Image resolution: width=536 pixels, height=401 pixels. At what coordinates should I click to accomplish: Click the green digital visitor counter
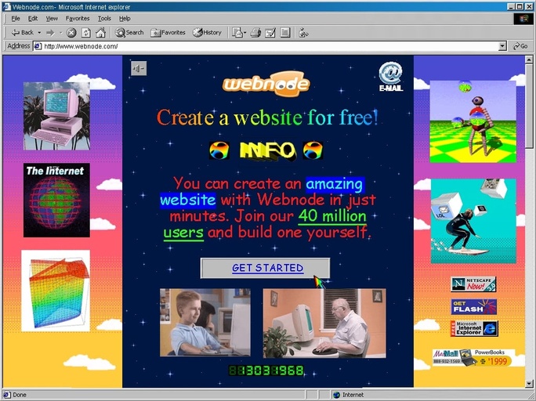[266, 370]
